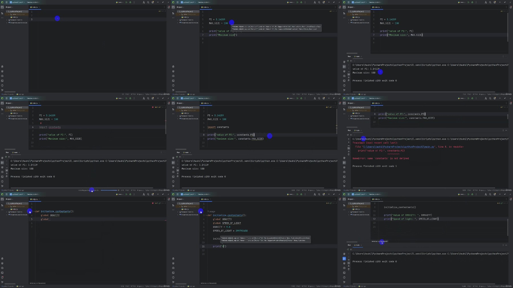513x288 pixels.
Task: Select main tab in top-right frame's Run panel
Action: click(357, 56)
